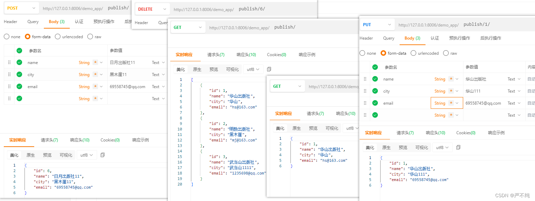This screenshot has height=201, width=535.
Task: Select urlencoded body type in PUT window
Action: 413,53
